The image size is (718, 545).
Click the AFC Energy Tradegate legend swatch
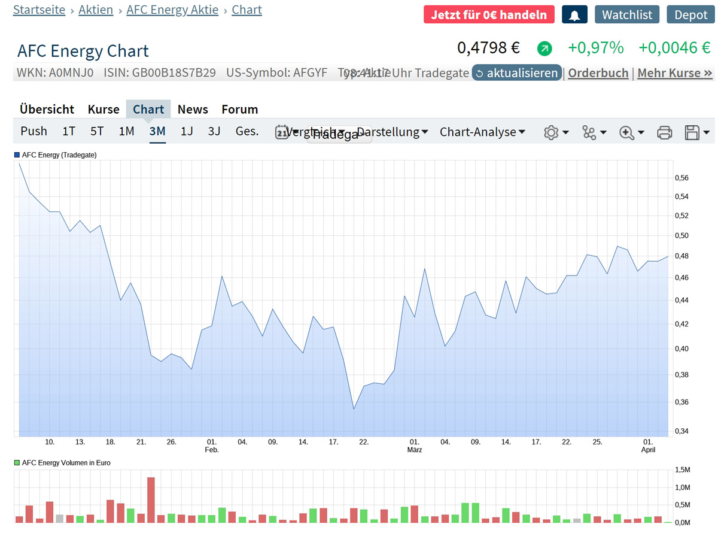(x=16, y=155)
